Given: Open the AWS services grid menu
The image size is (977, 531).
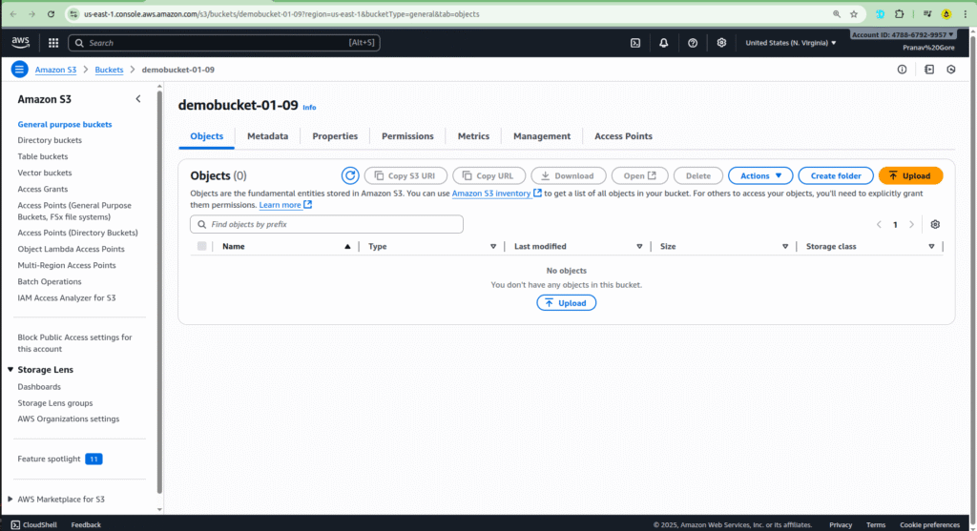Looking at the screenshot, I should click(x=53, y=43).
